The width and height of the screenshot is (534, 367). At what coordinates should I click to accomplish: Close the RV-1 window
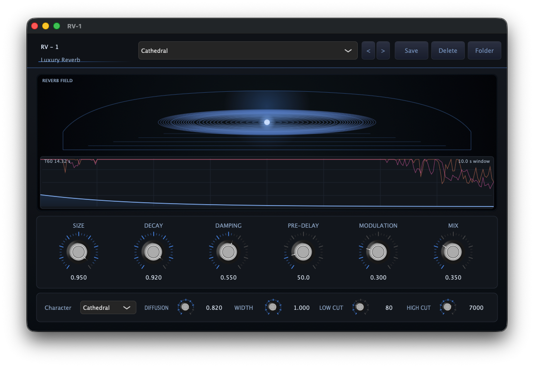[35, 26]
